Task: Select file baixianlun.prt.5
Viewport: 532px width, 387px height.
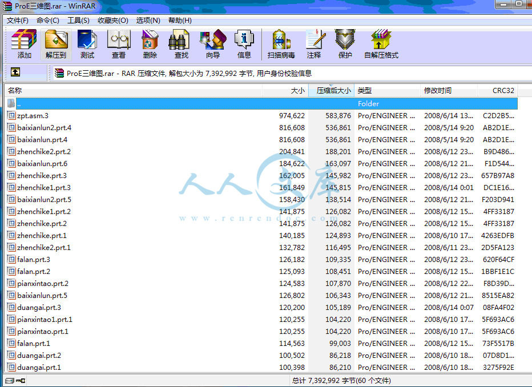Action: tap(261, 296)
